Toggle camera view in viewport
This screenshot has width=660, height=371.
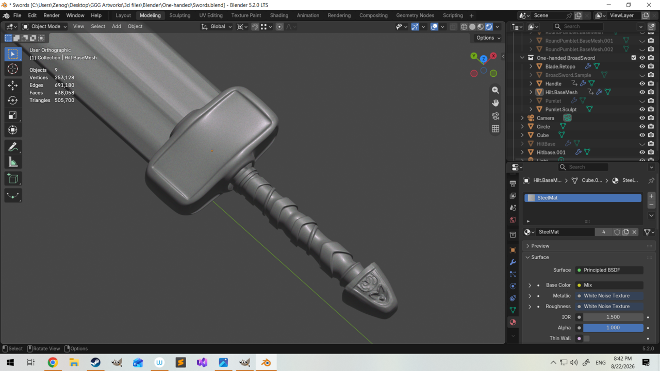pos(496,116)
